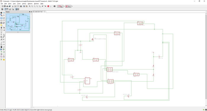
Task: Launch the CAM processor icon
Action: tap(10, 6)
